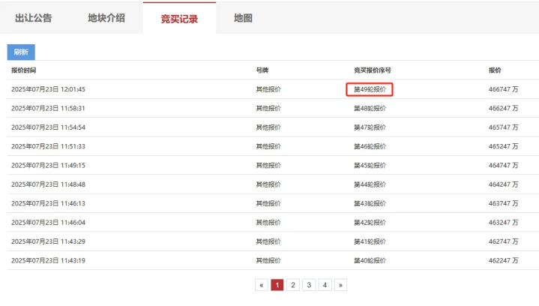The height and width of the screenshot is (306, 539).
Task: Select timestamp 2025年07月23日 11:43:19
Action: pyautogui.click(x=48, y=260)
